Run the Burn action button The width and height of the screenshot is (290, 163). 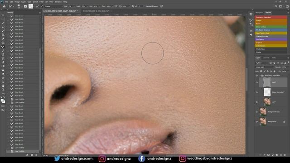pos(271,24)
